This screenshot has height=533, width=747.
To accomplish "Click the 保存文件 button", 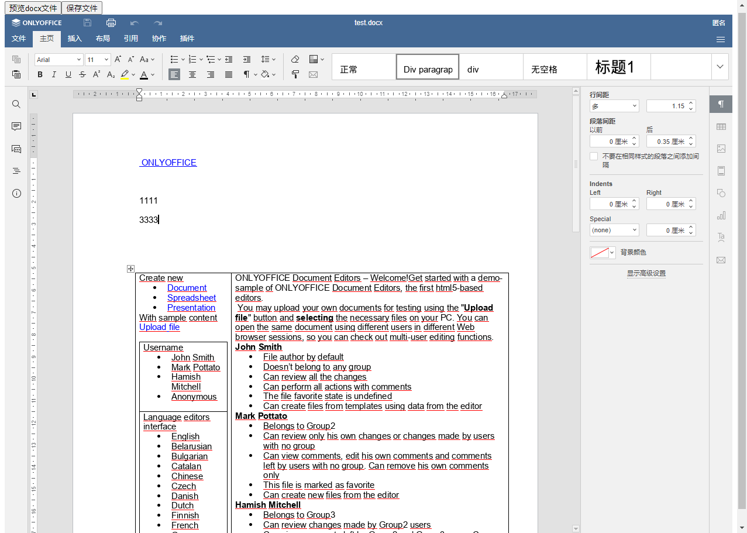I will pyautogui.click(x=82, y=8).
